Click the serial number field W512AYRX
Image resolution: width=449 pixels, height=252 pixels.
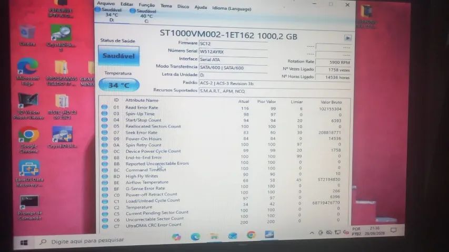(x=233, y=52)
